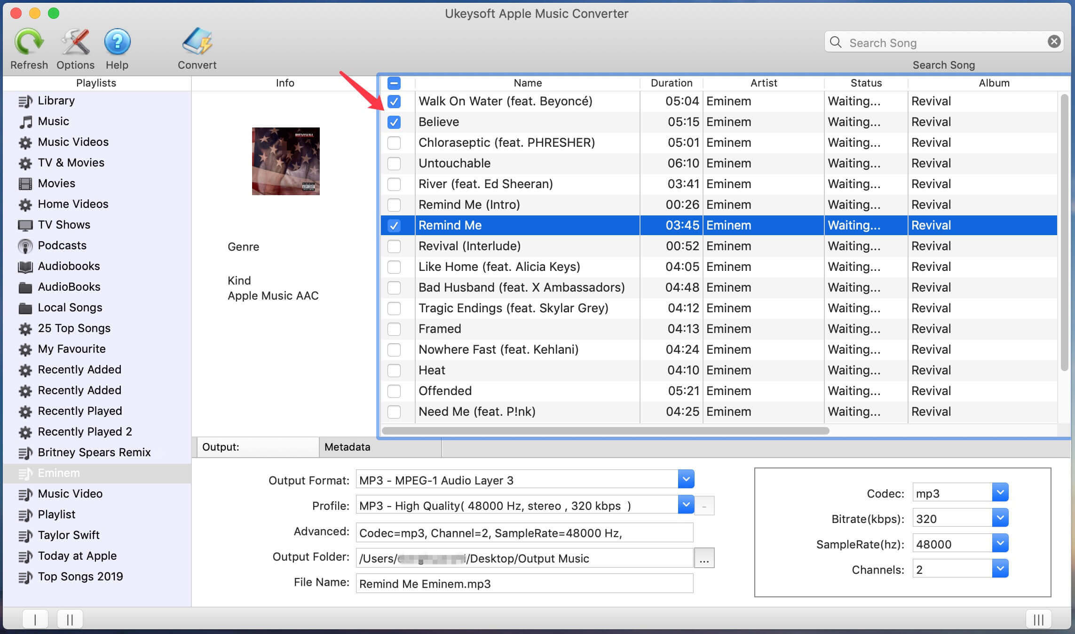
Task: Select the Eminem playlist in sidebar
Action: click(60, 473)
